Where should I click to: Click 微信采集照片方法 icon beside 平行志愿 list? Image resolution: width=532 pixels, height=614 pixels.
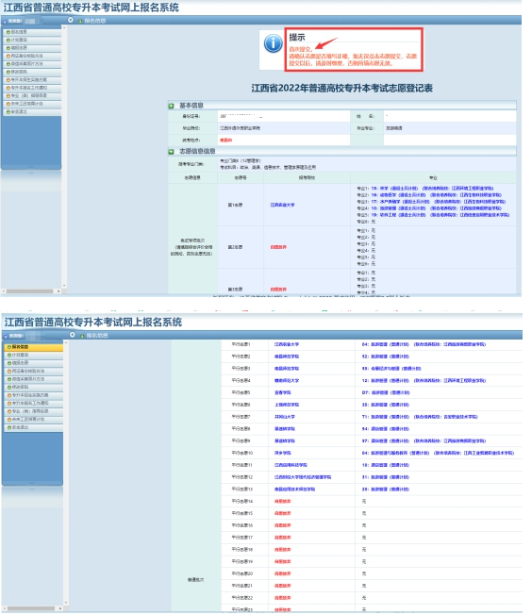point(9,379)
